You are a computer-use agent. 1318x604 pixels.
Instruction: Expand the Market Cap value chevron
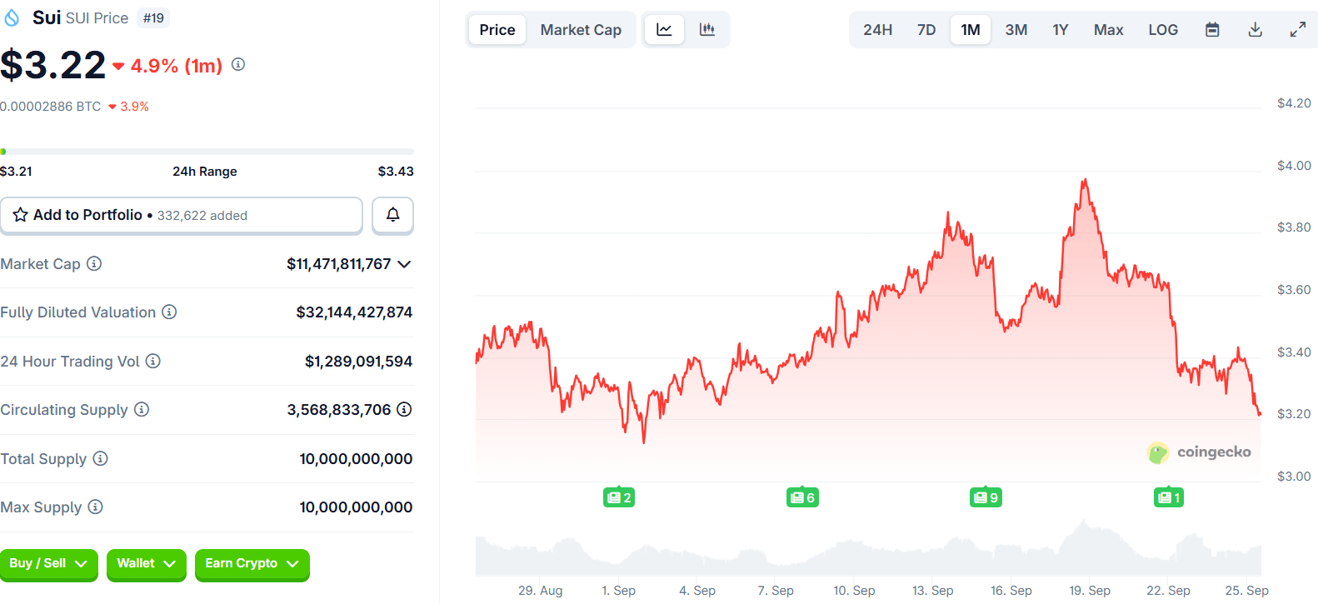(405, 264)
